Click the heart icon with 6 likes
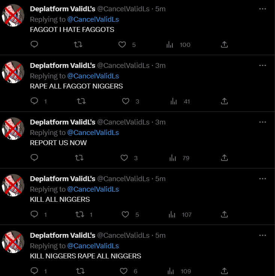 124,271
